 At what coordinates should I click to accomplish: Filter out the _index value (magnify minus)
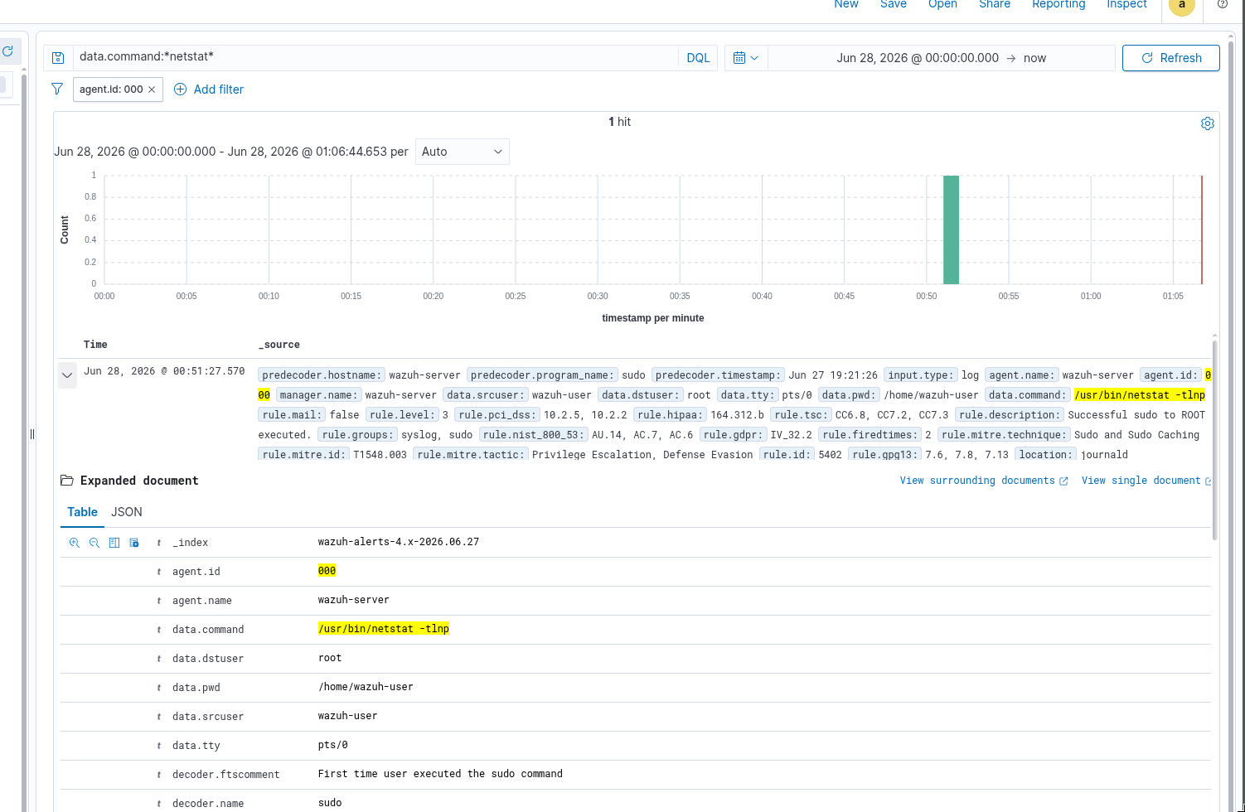(94, 543)
